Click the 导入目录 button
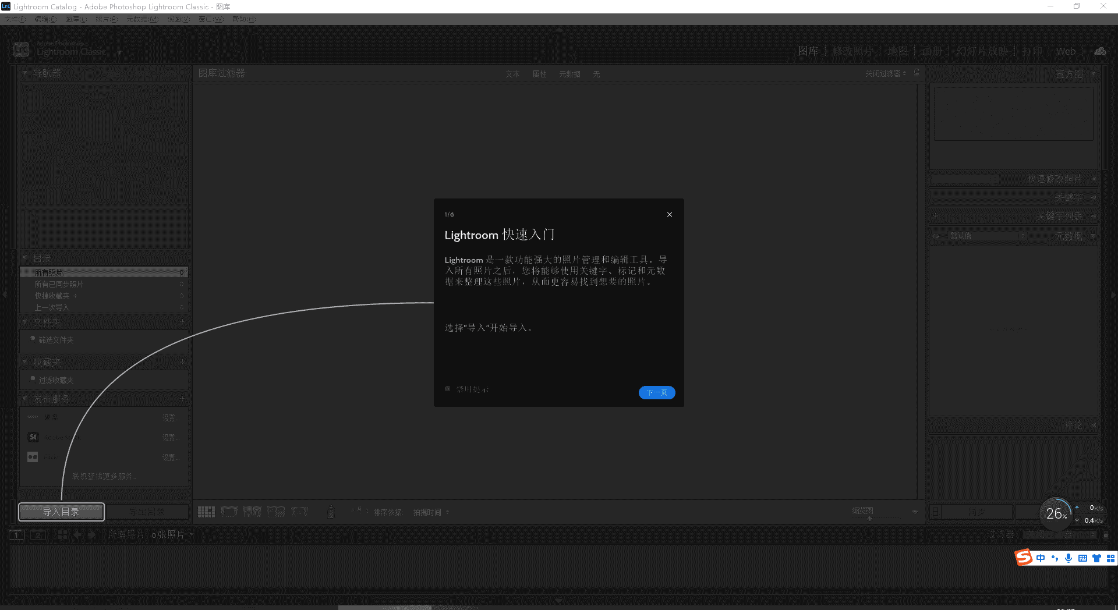The height and width of the screenshot is (610, 1118). [x=61, y=512]
